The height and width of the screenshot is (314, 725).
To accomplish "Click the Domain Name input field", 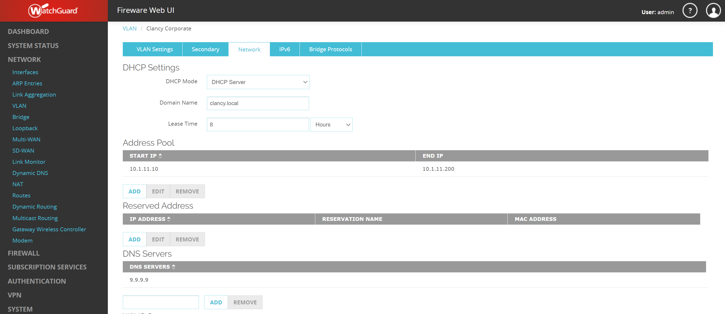I will click(258, 103).
